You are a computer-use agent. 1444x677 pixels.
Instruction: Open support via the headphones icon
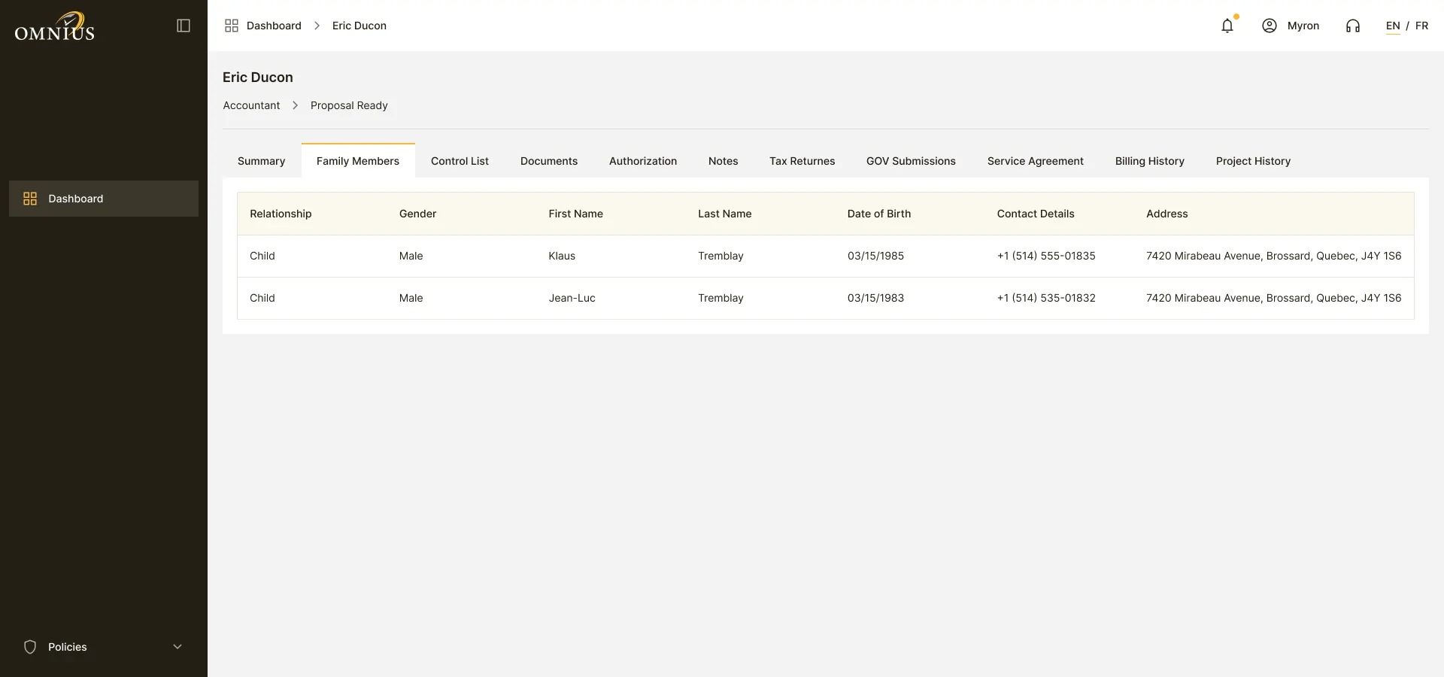[1353, 26]
